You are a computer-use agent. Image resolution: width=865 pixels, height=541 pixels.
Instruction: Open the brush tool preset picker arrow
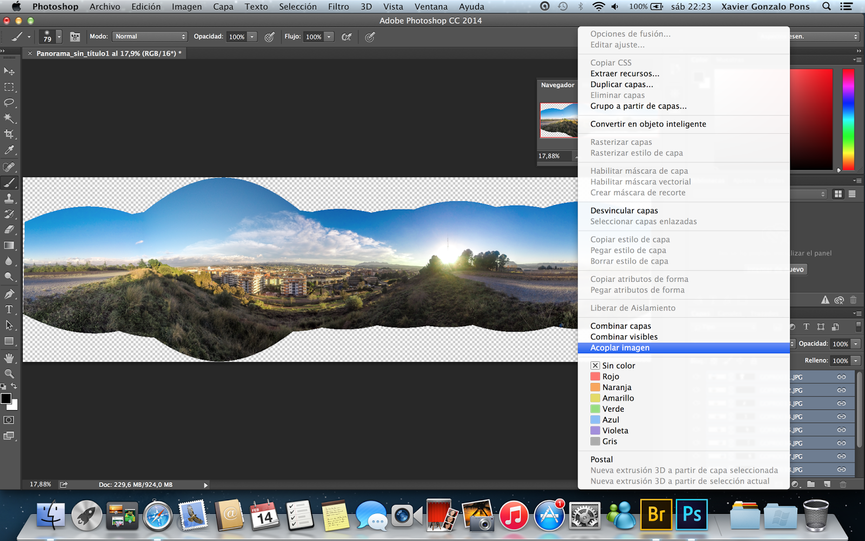click(x=29, y=37)
